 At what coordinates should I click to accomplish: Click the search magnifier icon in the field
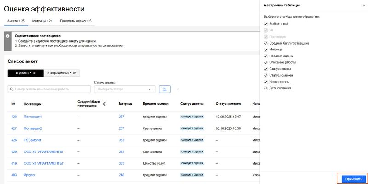tap(12, 89)
